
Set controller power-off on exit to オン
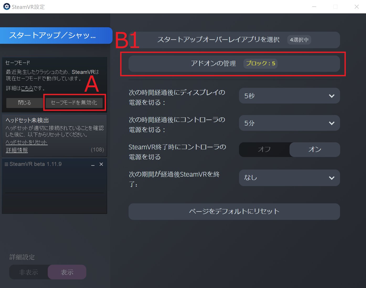(x=315, y=149)
